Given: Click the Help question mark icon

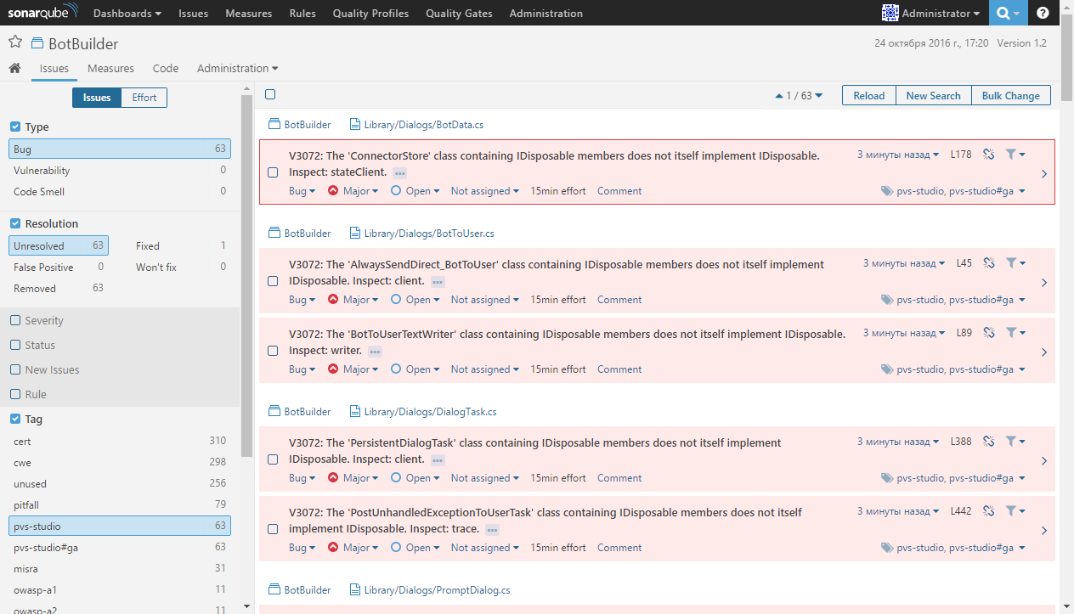Looking at the screenshot, I should [x=1043, y=13].
